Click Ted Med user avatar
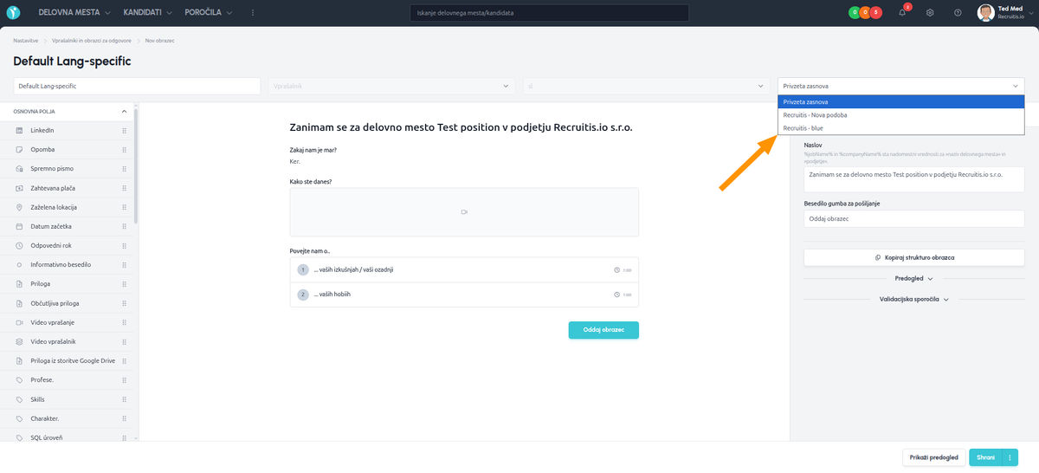The height and width of the screenshot is (473, 1039). coord(985,13)
